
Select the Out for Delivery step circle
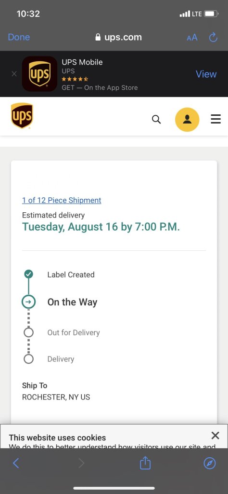tap(28, 332)
